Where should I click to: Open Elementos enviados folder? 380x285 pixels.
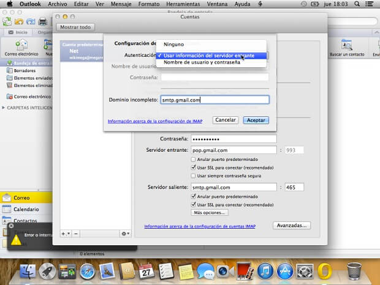[29, 78]
